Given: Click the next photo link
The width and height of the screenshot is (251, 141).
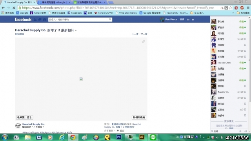Looking at the screenshot, I should (144, 34).
